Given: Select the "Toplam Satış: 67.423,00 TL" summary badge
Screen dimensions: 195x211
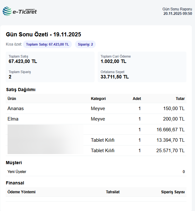Looking at the screenshot, I should click(x=47, y=45).
